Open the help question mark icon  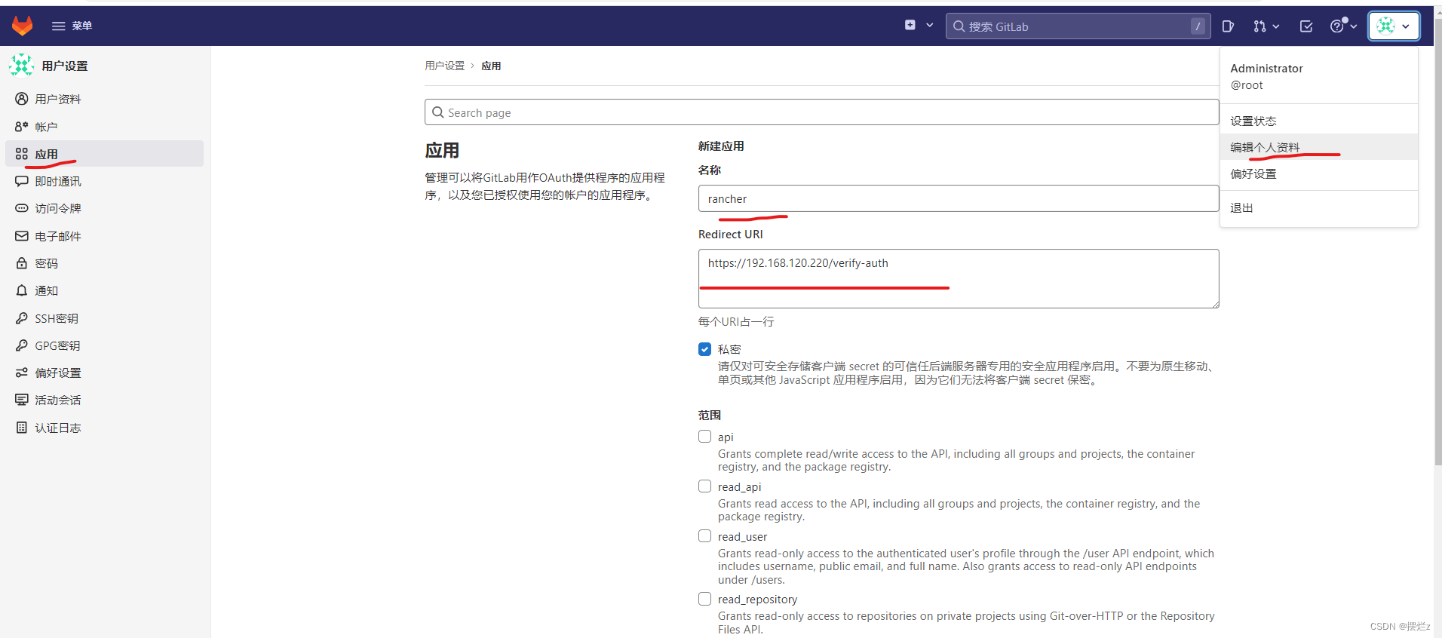1337,26
